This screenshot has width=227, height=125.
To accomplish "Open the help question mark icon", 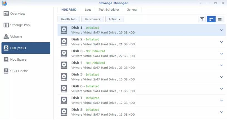I will pos(201,3).
